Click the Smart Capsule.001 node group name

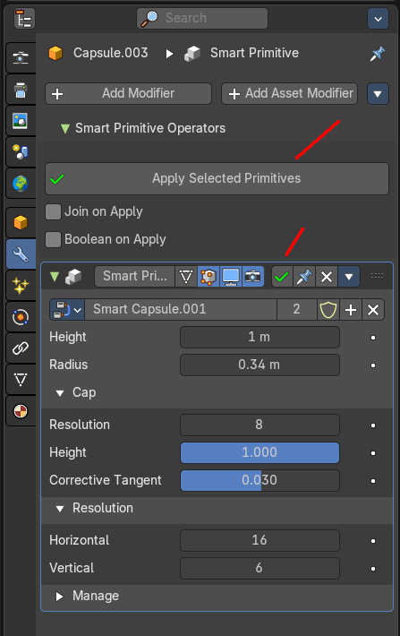[x=181, y=310]
